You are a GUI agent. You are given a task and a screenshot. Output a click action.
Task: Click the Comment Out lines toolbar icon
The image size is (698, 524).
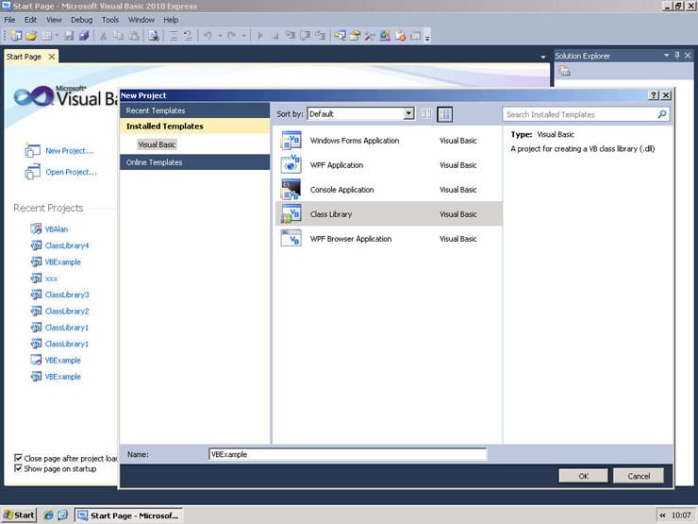point(174,36)
